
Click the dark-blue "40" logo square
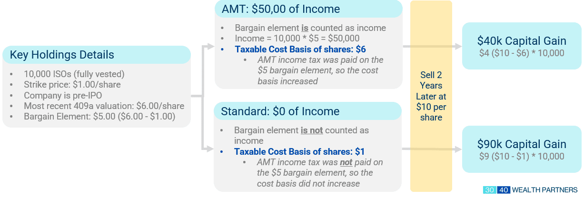coord(504,189)
